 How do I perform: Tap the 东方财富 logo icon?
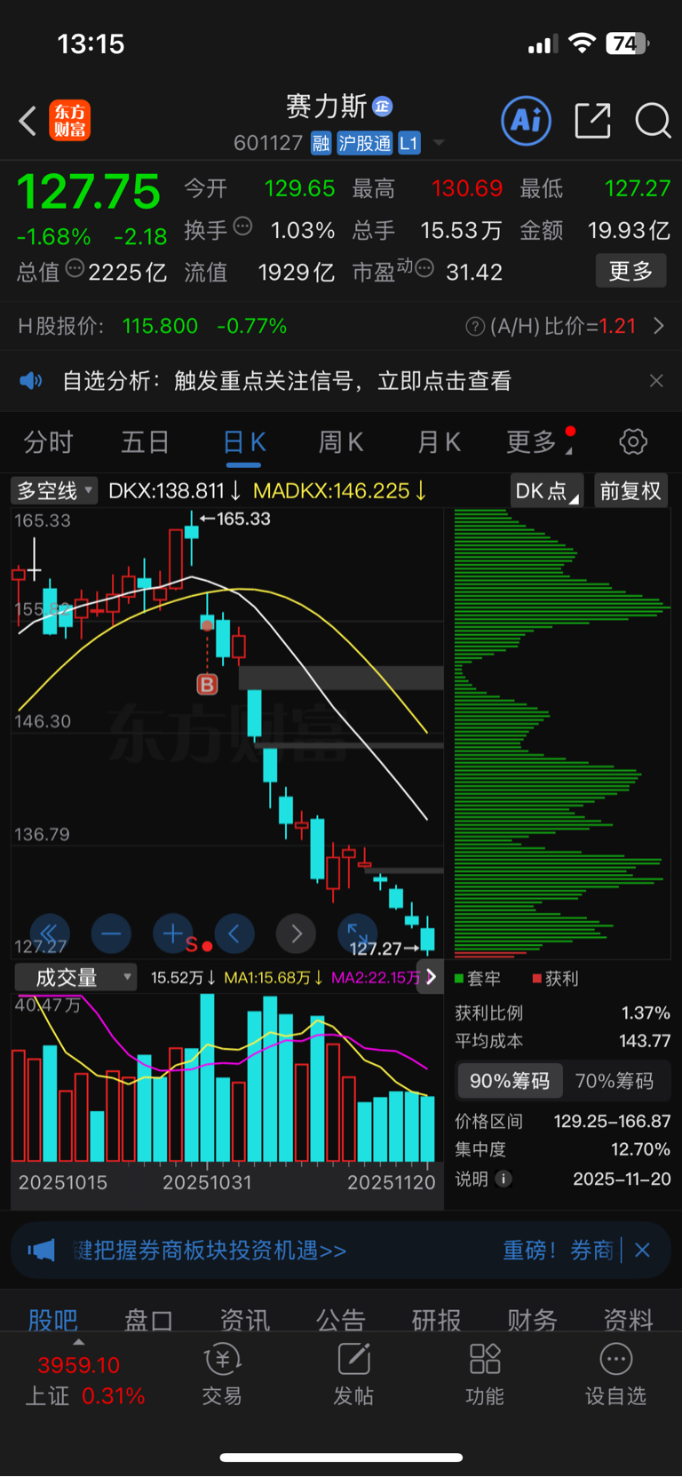(70, 121)
